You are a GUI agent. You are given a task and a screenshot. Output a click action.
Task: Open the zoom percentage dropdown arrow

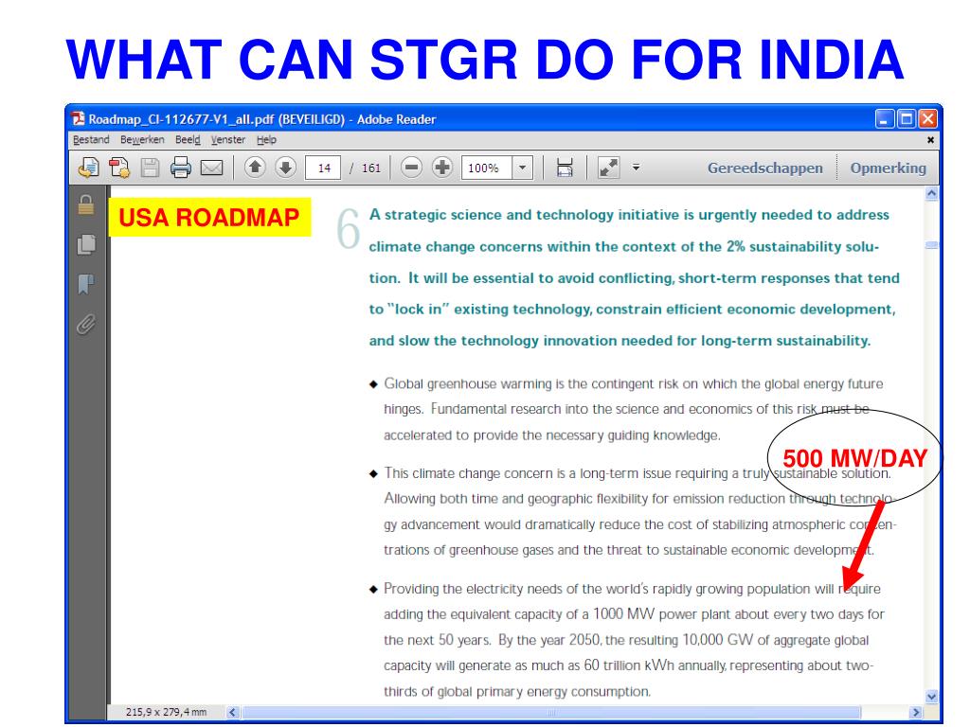[522, 168]
